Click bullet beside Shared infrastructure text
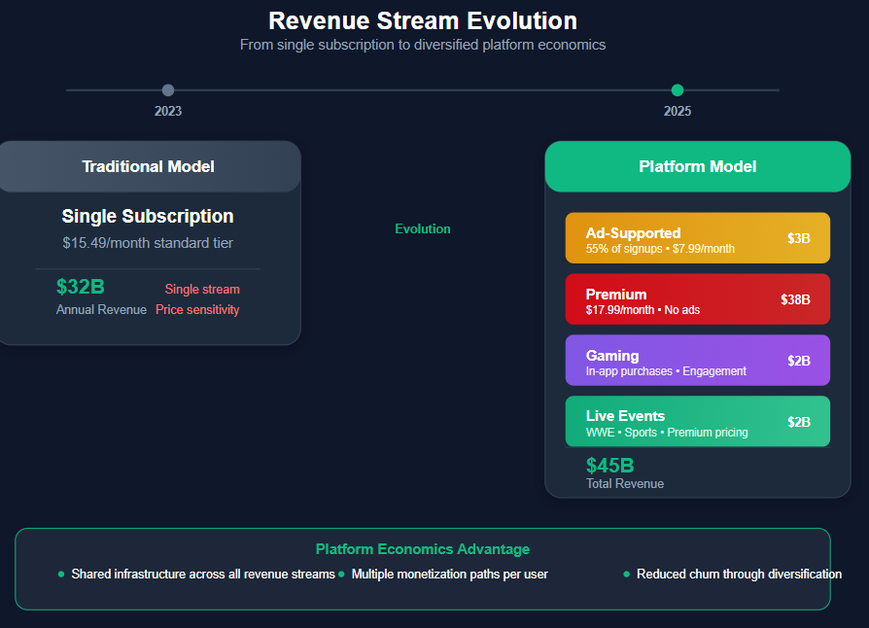 pyautogui.click(x=61, y=575)
